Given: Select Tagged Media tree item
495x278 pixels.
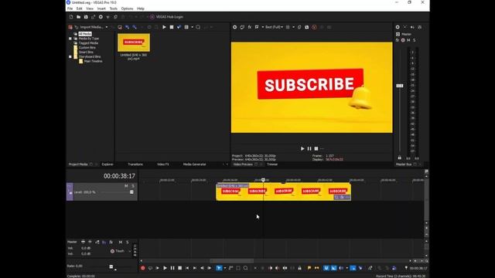Looking at the screenshot, I should [88, 43].
